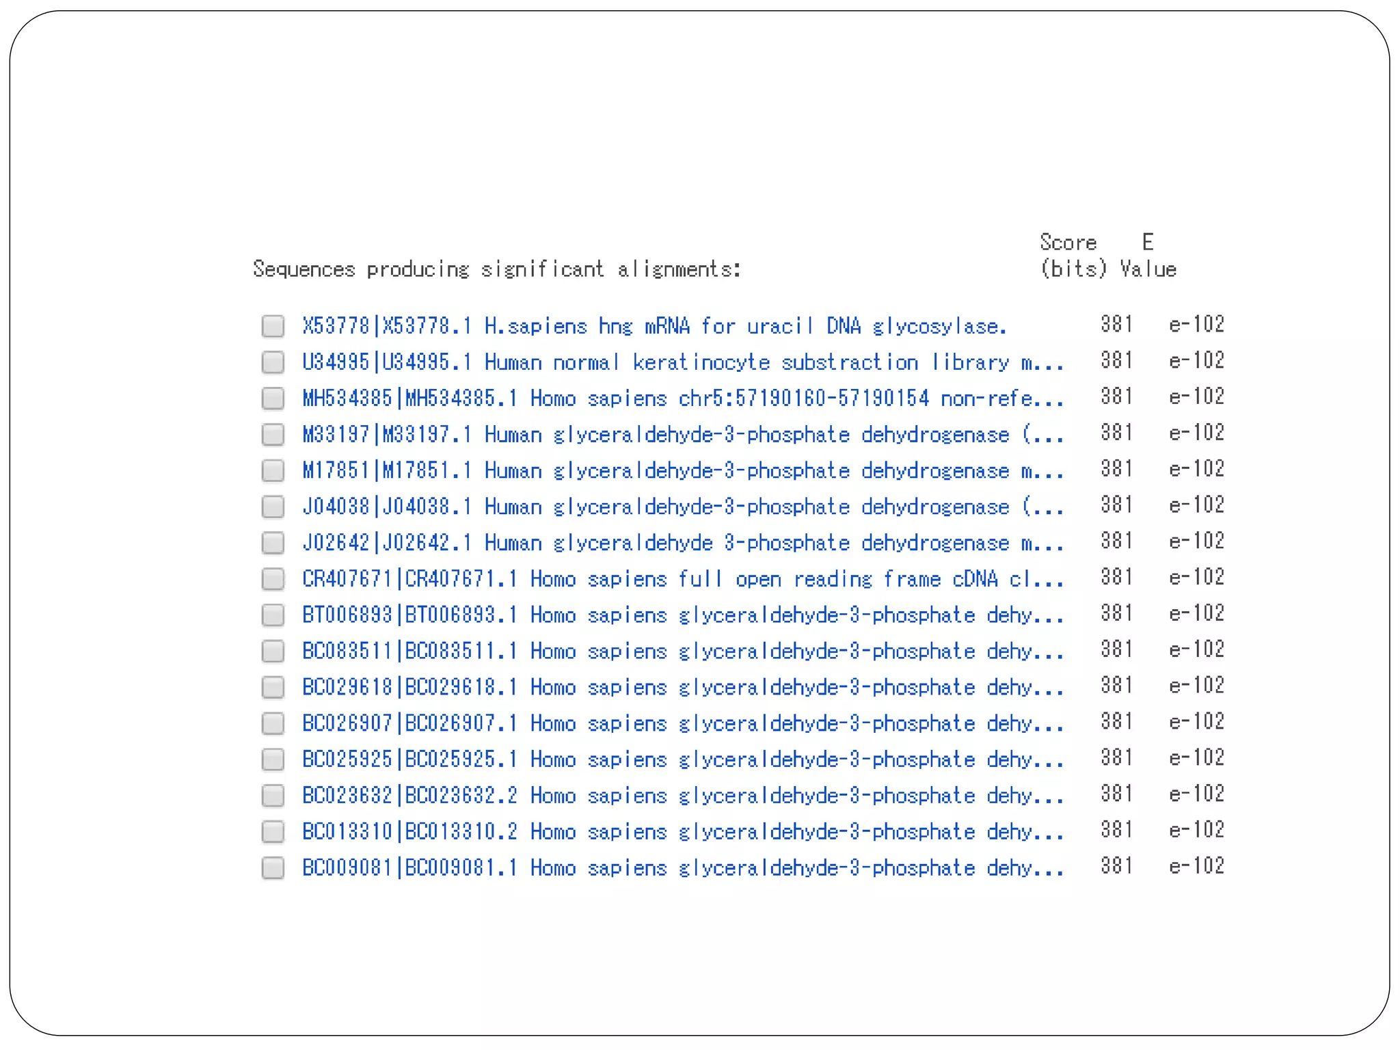Viewport: 1400px width, 1050px height.
Task: Check the M17851 sequence row box
Action: [x=273, y=470]
